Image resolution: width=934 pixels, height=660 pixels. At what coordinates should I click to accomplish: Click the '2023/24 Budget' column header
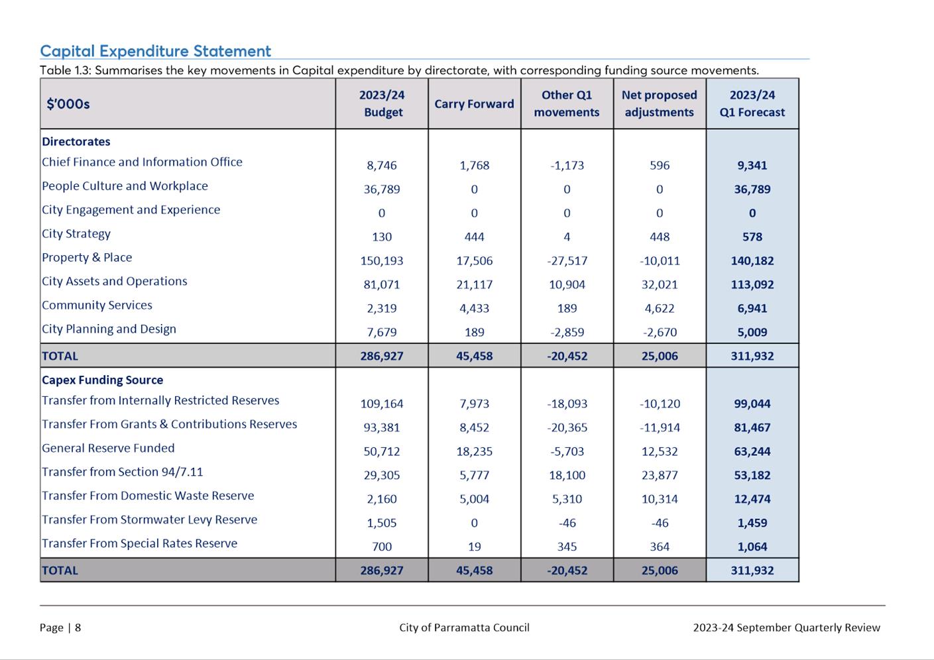point(382,103)
